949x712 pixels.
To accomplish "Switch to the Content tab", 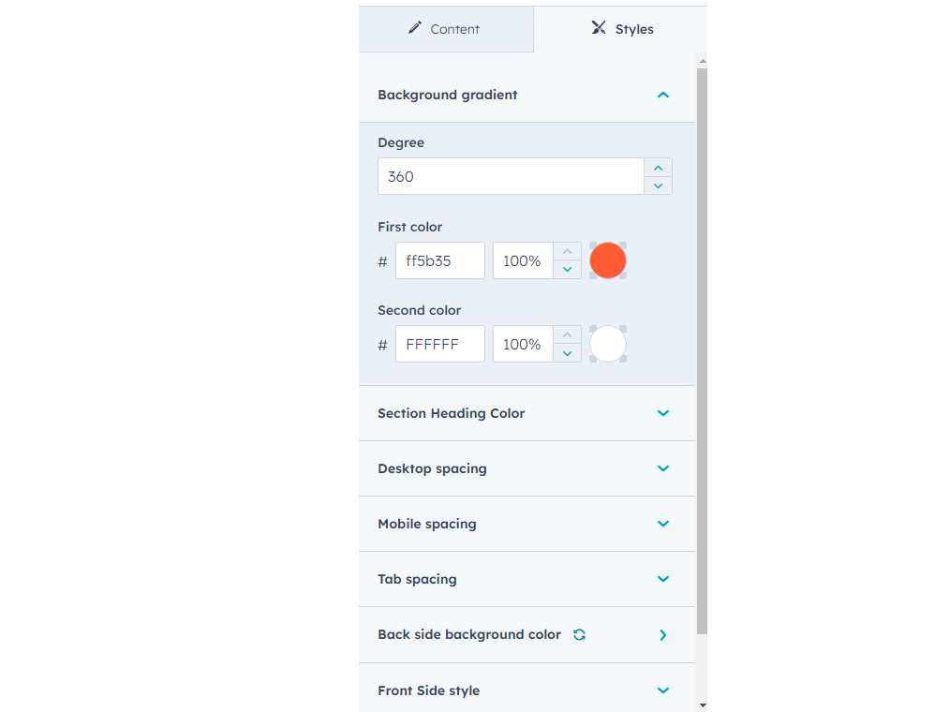I will click(445, 28).
